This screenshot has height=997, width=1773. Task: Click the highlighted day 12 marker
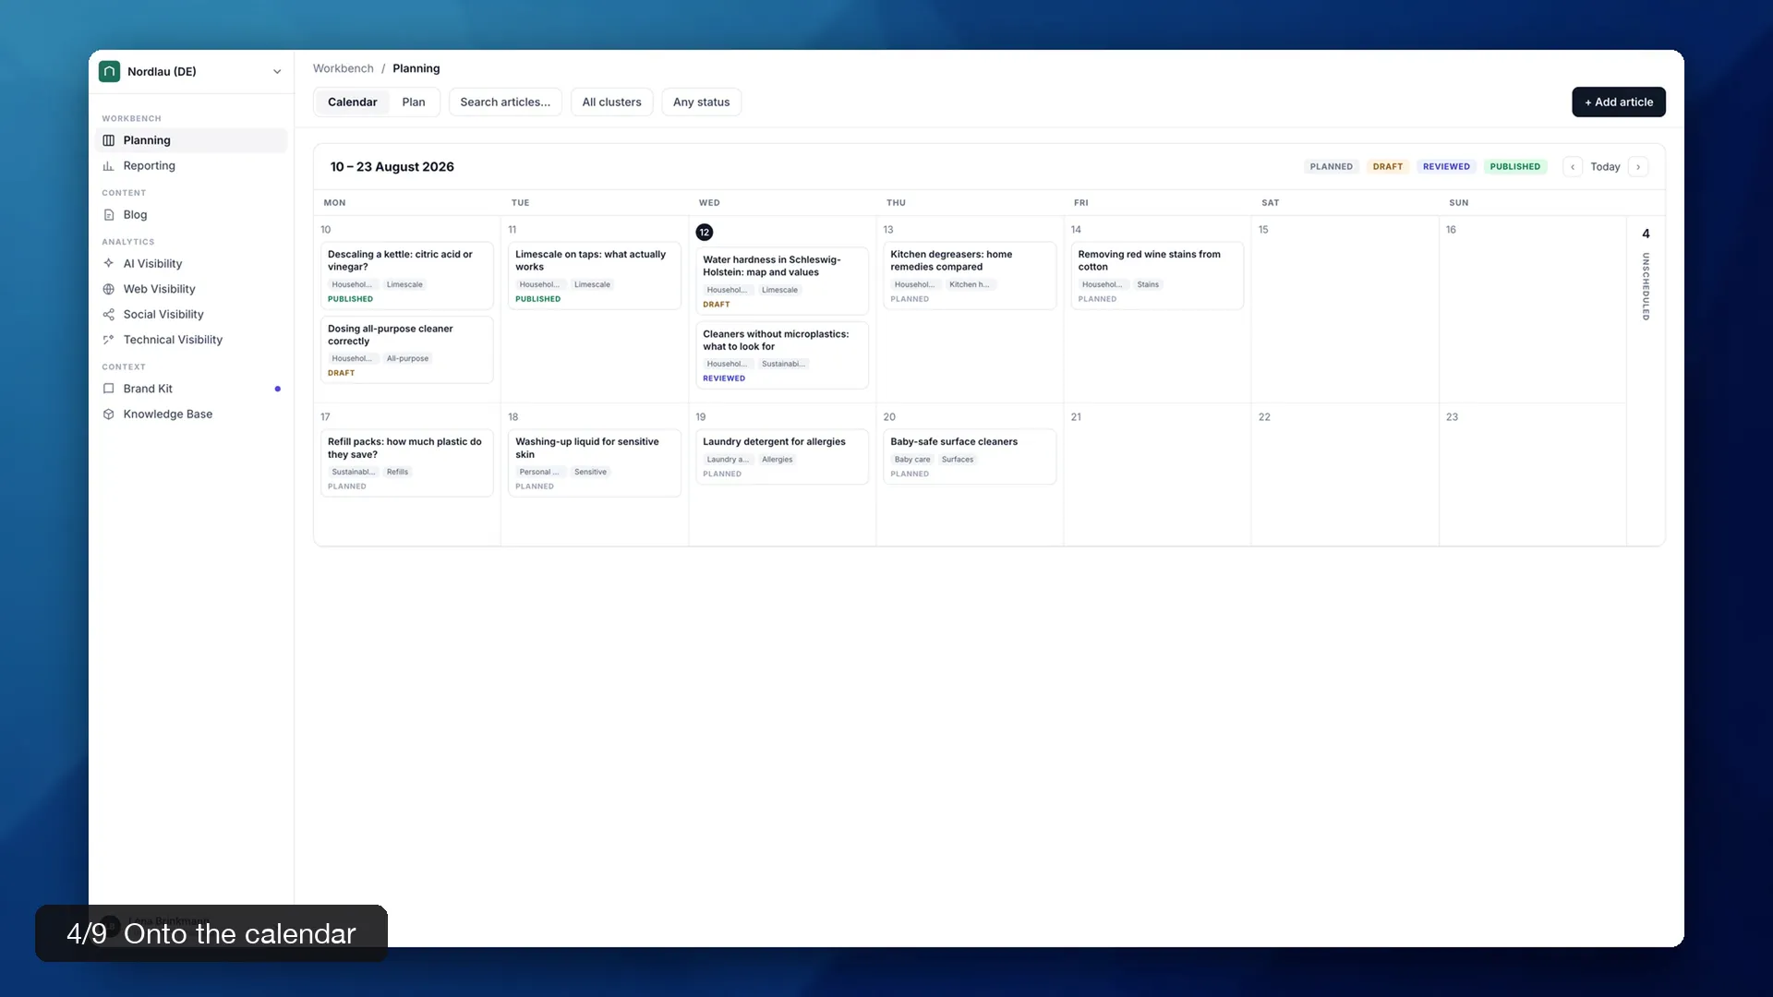coord(705,233)
